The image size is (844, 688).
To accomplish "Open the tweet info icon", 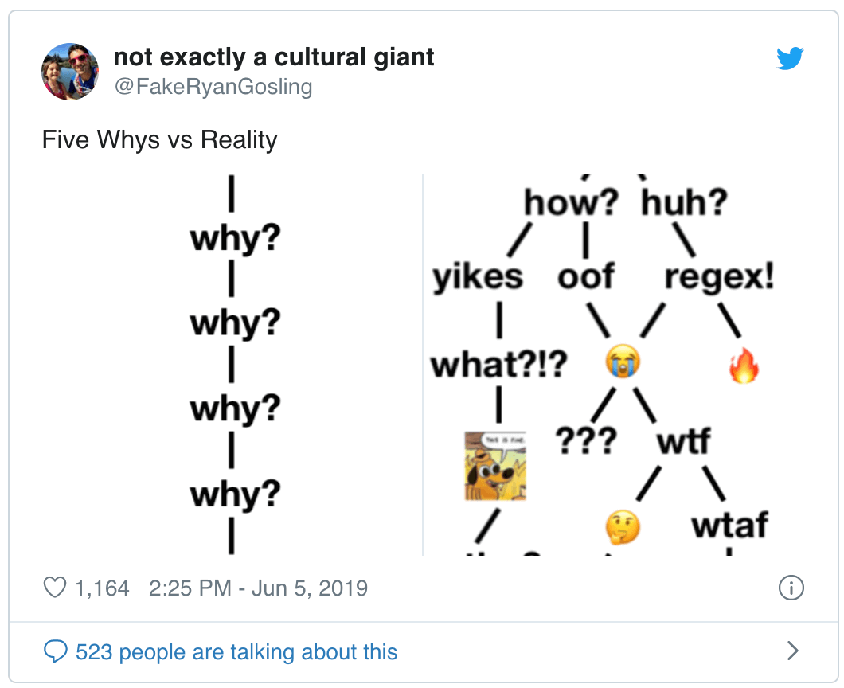I will pos(791,588).
